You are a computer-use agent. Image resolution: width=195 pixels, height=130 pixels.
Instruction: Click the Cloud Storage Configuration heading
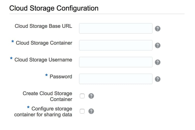click(54, 8)
